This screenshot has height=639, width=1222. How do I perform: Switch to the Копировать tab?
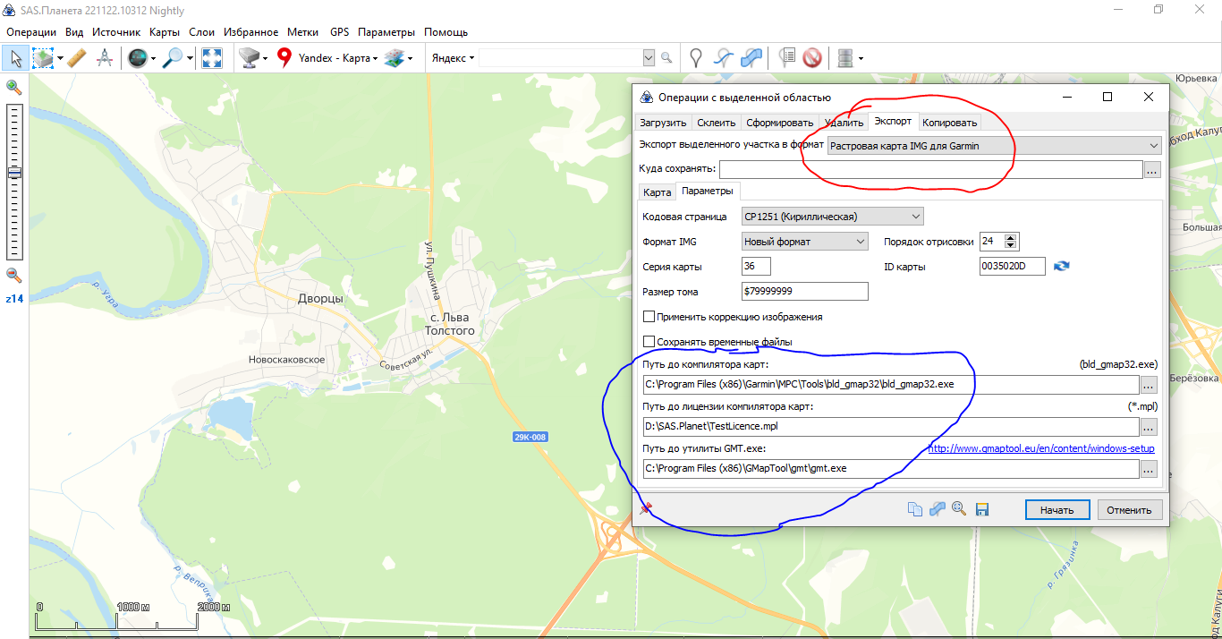pos(950,123)
